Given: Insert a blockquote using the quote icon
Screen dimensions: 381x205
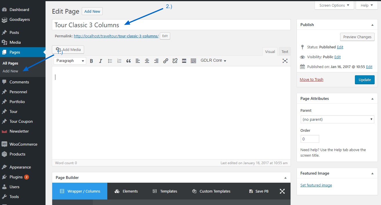Looking at the screenshot, I should [128, 61].
